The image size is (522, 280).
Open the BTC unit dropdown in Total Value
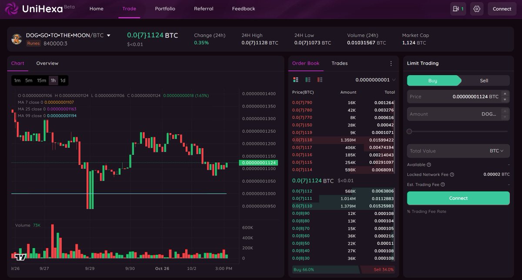pos(496,151)
